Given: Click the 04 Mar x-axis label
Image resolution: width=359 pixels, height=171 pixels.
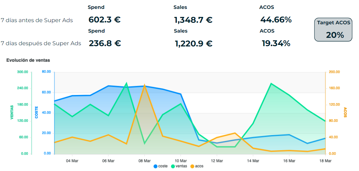Looking at the screenshot, I should (x=72, y=161).
